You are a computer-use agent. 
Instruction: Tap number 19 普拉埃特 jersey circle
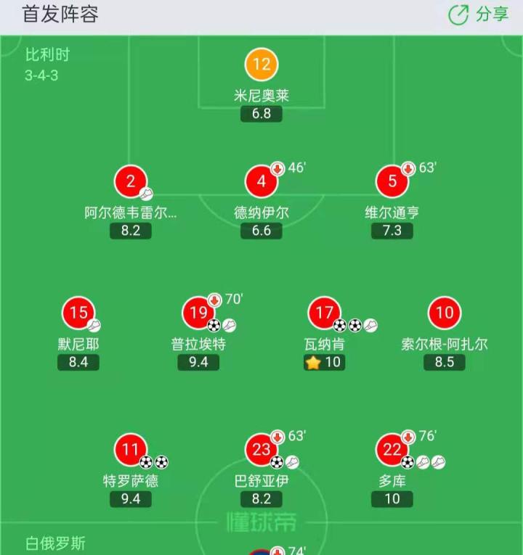pyautogui.click(x=198, y=313)
